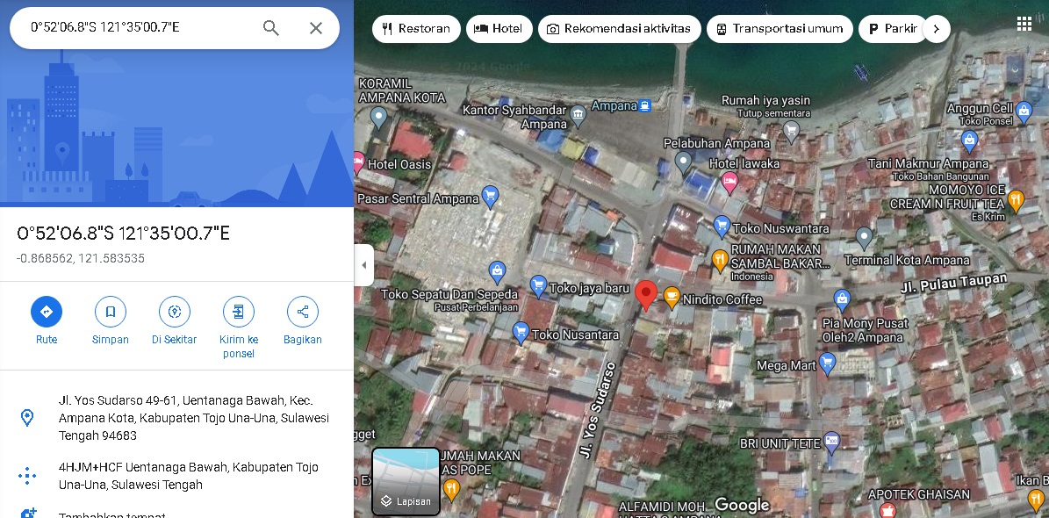The width and height of the screenshot is (1049, 518).
Task: Clear the search with the X icon
Action: (316, 28)
